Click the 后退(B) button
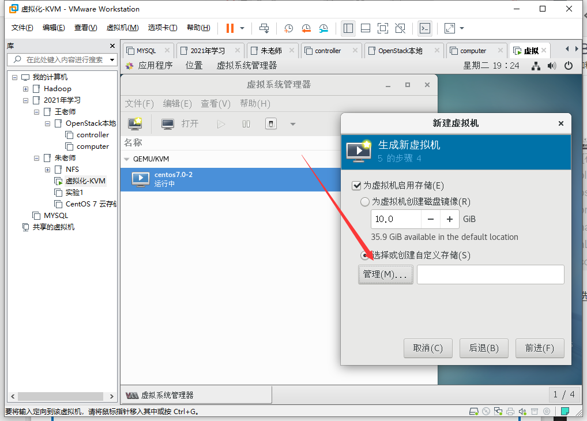This screenshot has width=587, height=421. (x=484, y=348)
